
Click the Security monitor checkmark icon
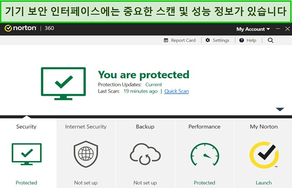pos(27,154)
